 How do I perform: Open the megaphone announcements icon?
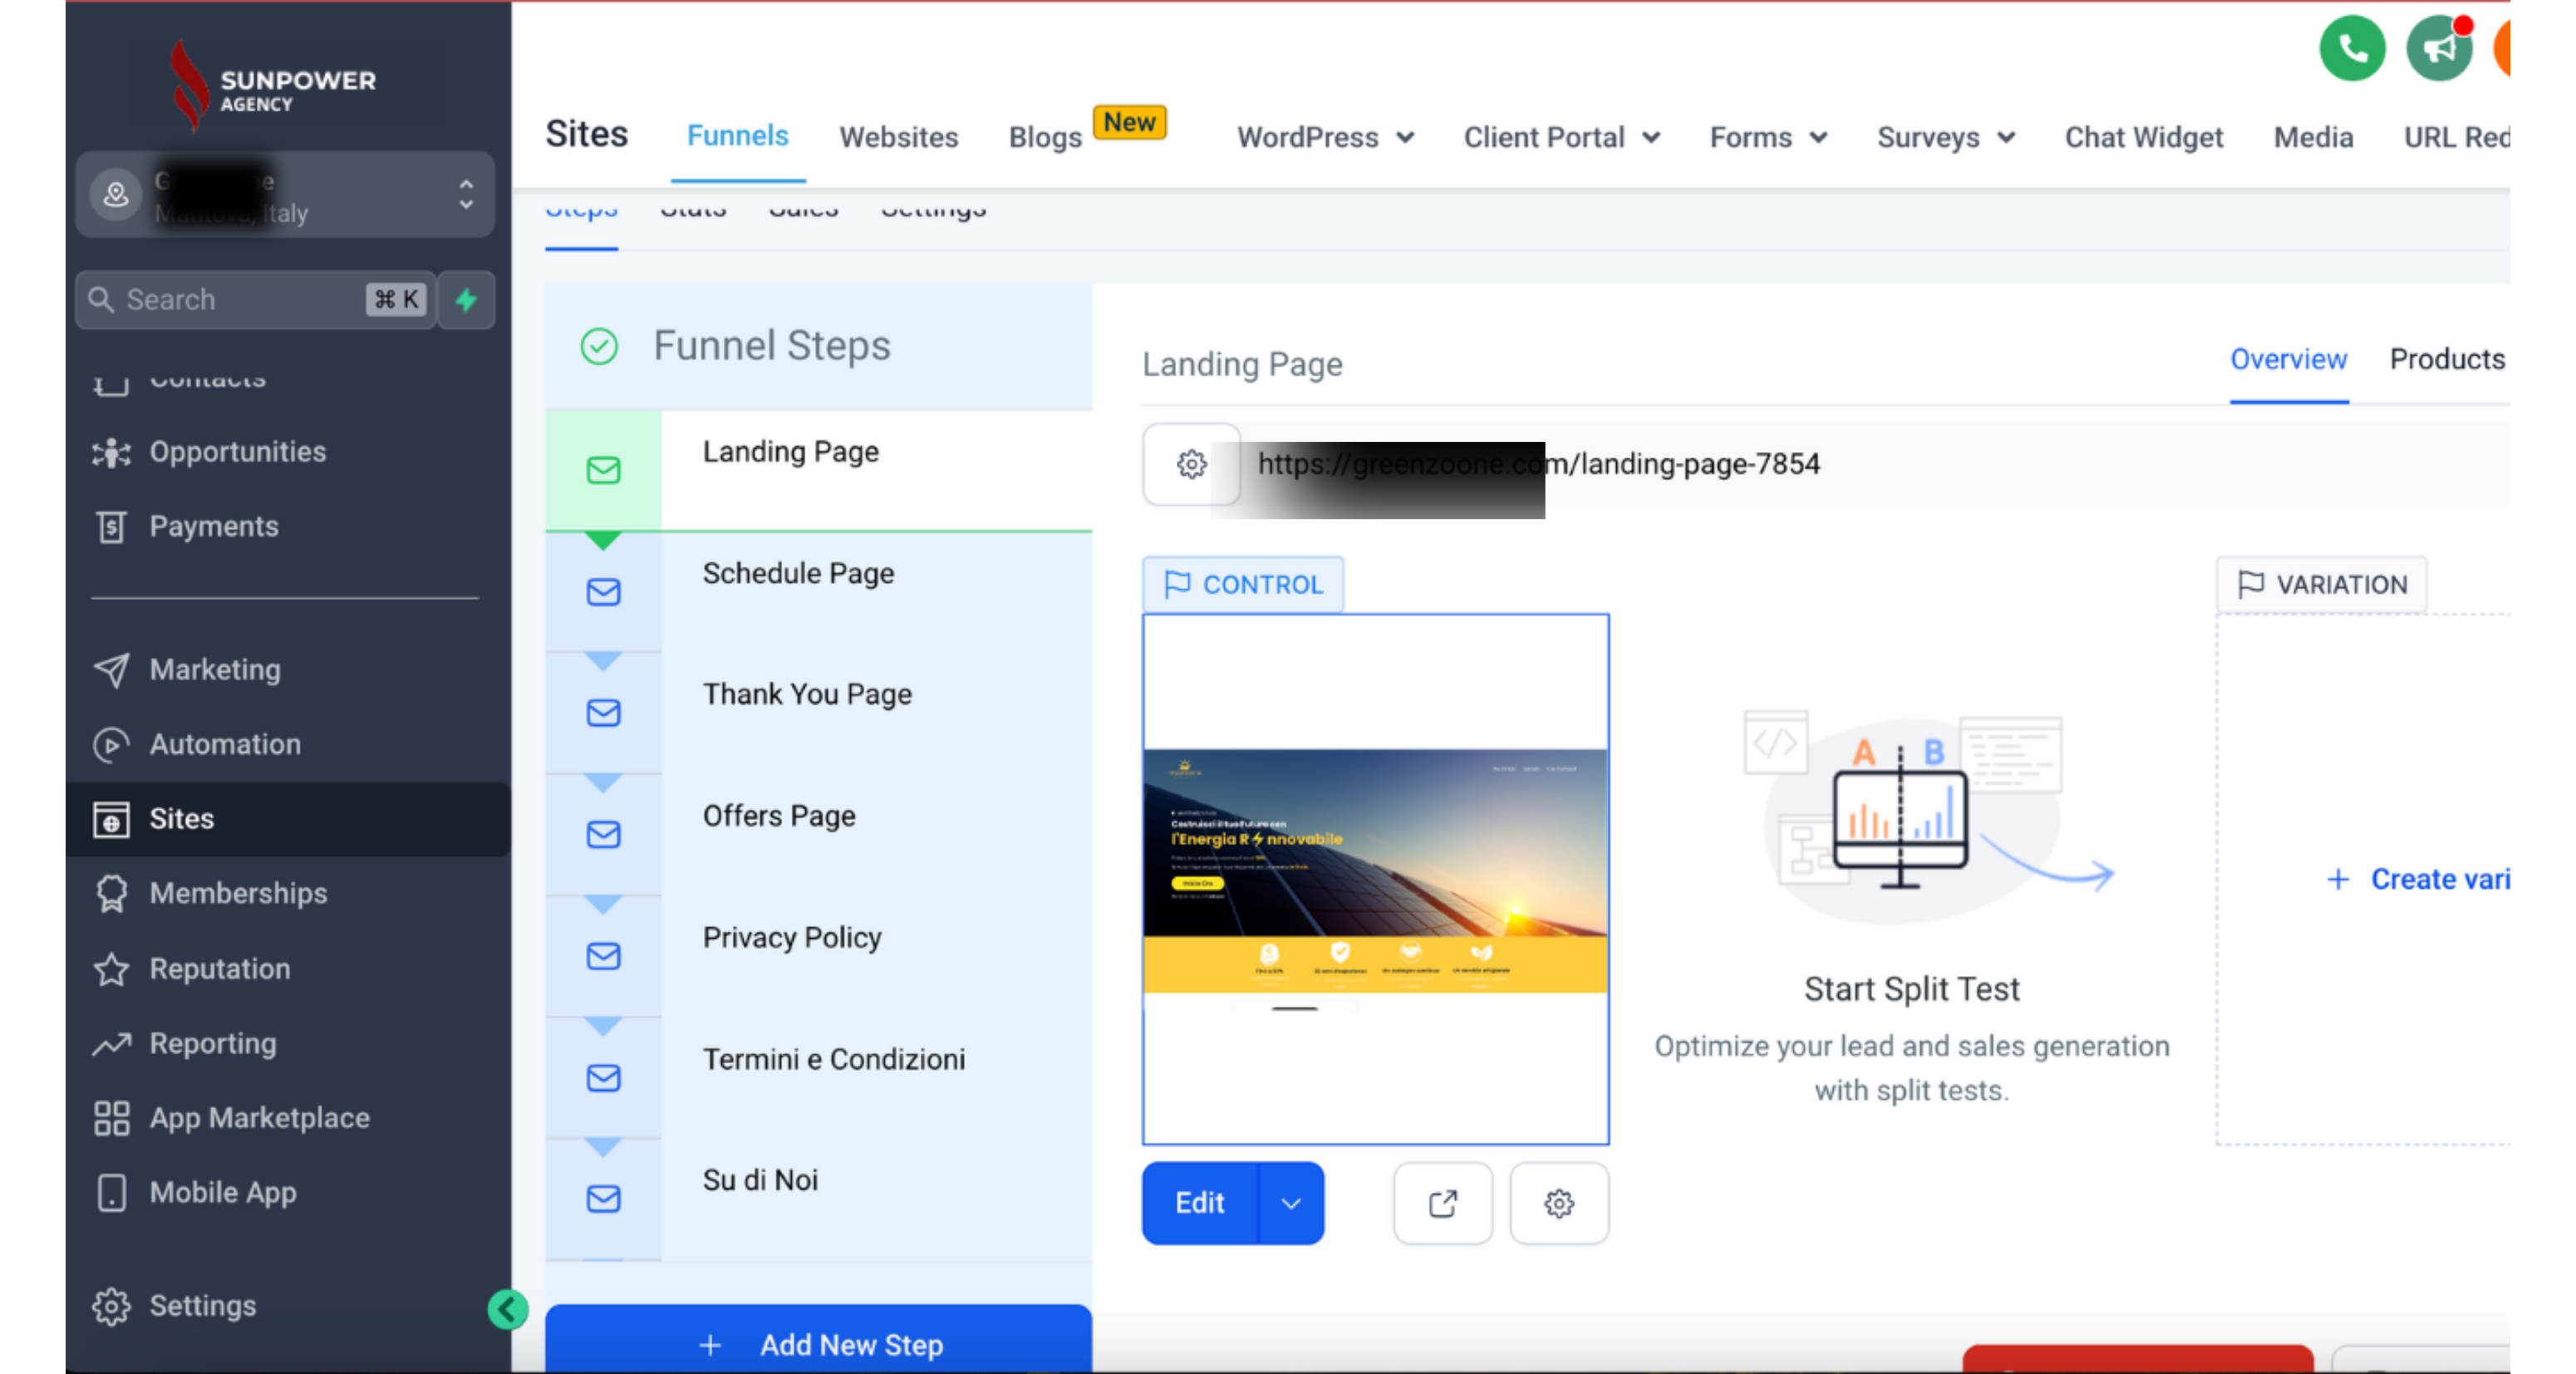[x=2438, y=48]
